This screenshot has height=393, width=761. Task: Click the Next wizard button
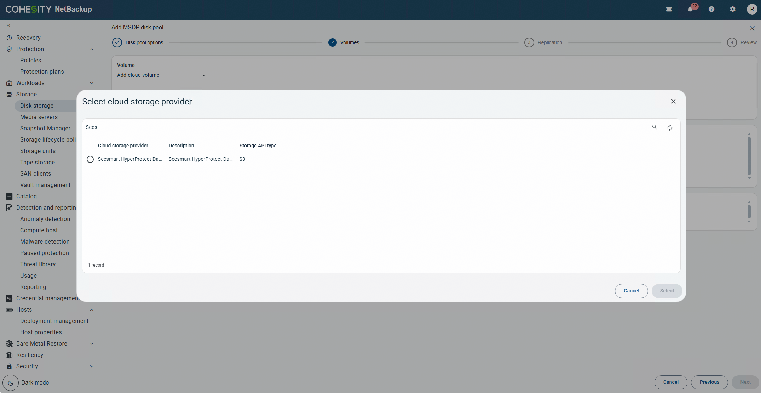(x=745, y=382)
